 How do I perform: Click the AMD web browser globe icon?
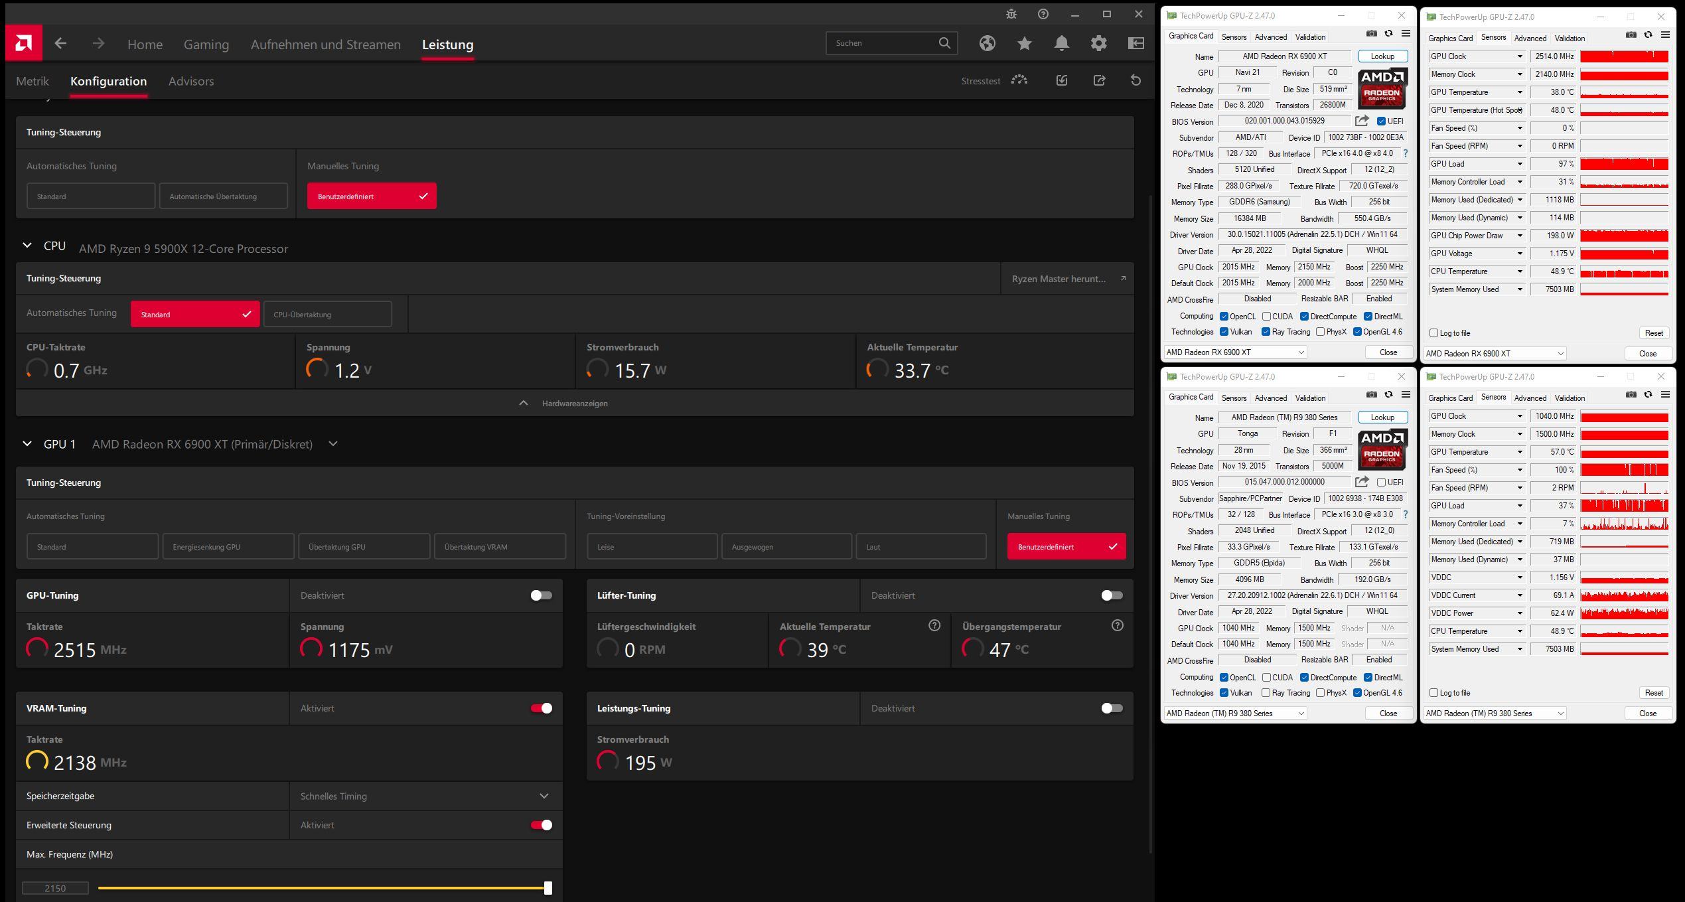987,43
